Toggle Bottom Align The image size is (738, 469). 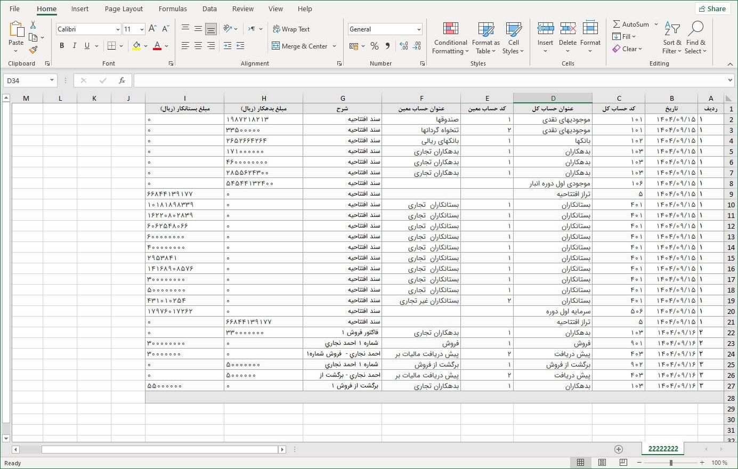(211, 29)
